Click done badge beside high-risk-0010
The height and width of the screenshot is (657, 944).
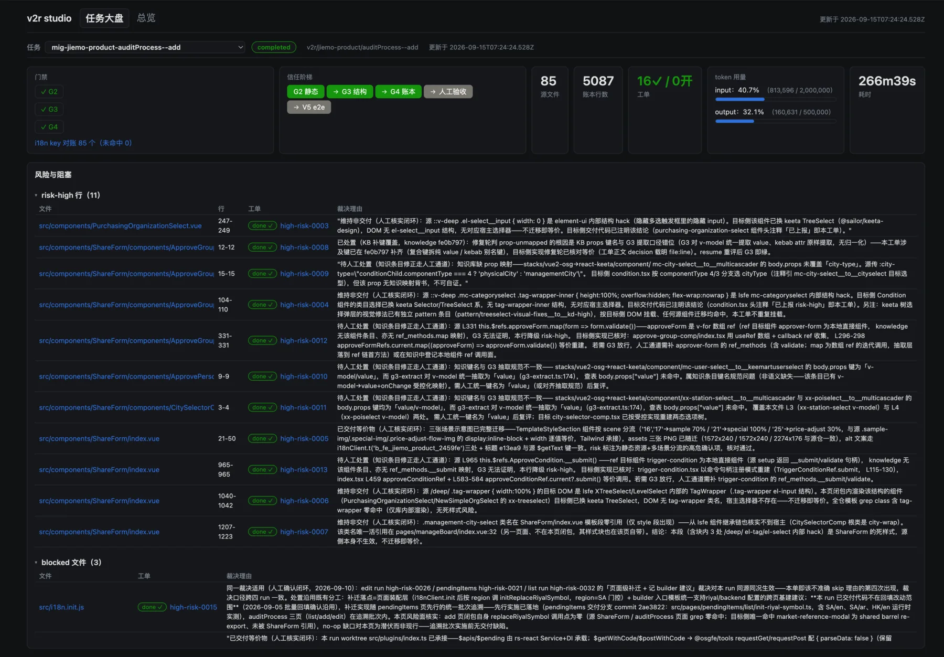click(262, 376)
